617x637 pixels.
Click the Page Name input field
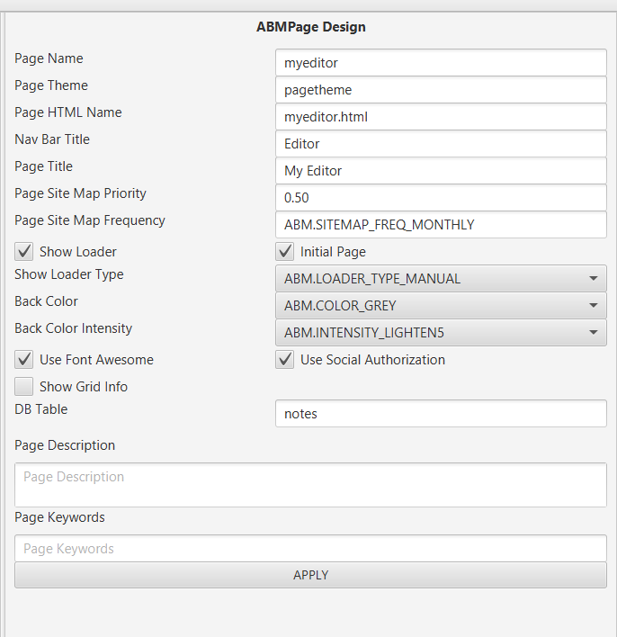(441, 63)
